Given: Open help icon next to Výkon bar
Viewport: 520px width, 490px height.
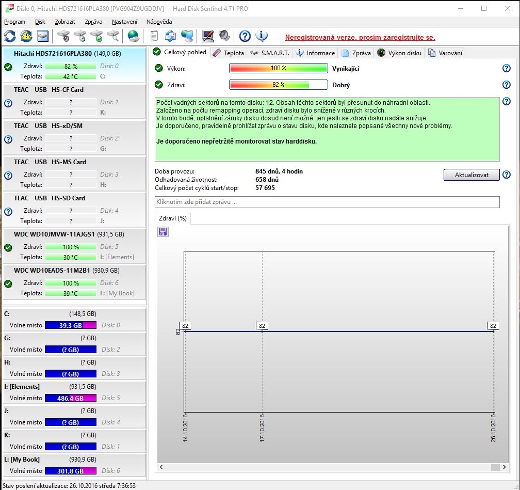Looking at the screenshot, I should [506, 69].
